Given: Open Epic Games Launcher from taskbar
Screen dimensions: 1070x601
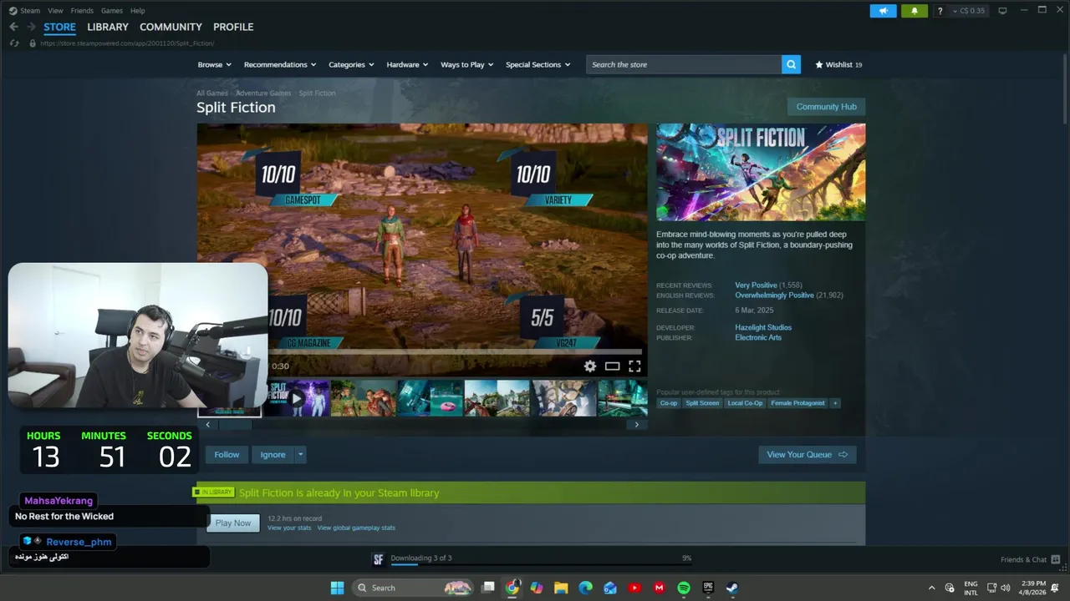Looking at the screenshot, I should pyautogui.click(x=708, y=588).
